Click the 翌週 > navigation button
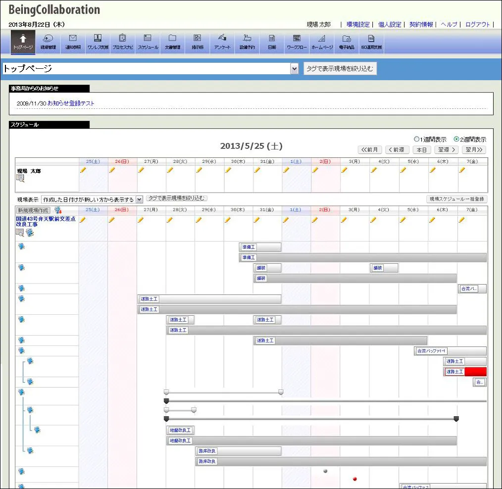This screenshot has width=502, height=489. pos(446,149)
